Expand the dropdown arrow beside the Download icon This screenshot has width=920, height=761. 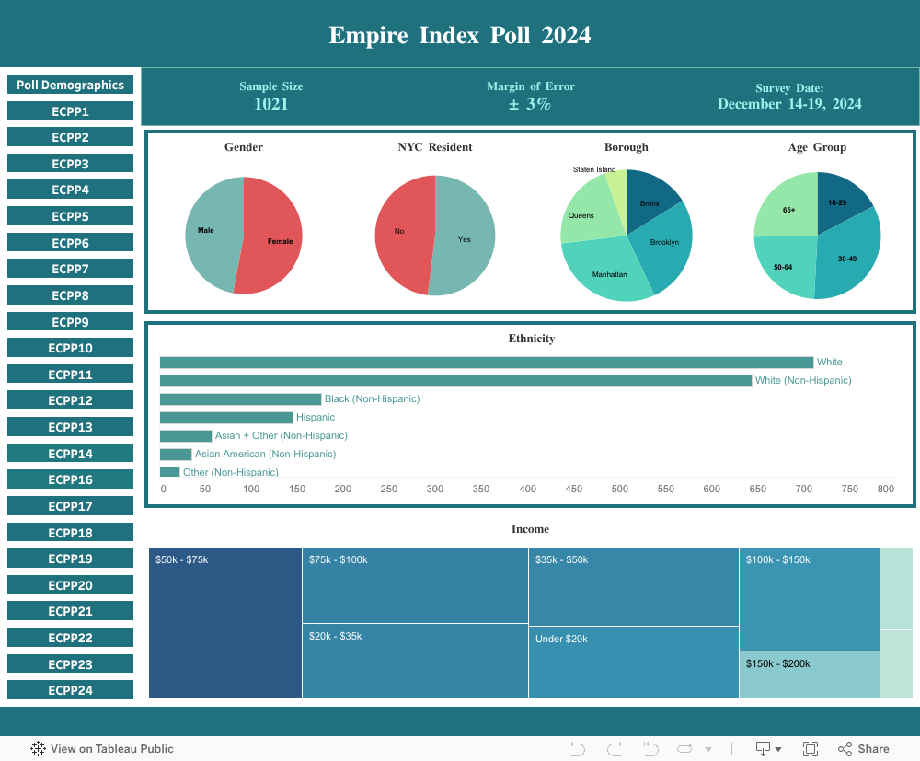click(779, 750)
